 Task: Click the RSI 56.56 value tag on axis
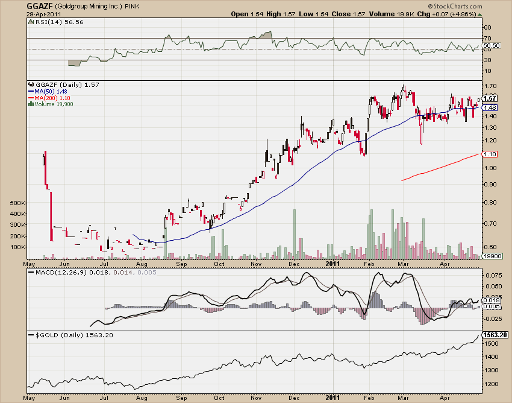491,45
